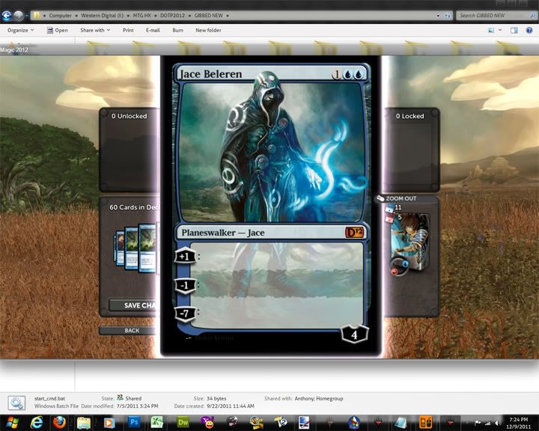Select MTG HX in the breadcrumb
Screen dimensions: 539x431
[x=142, y=16]
